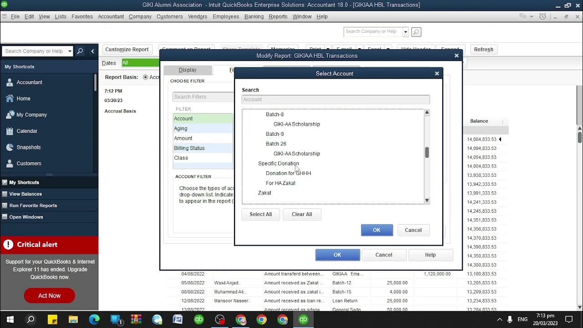Viewport: 583px width, 328px height.
Task: Open View Balances section
Action: pyautogui.click(x=26, y=194)
